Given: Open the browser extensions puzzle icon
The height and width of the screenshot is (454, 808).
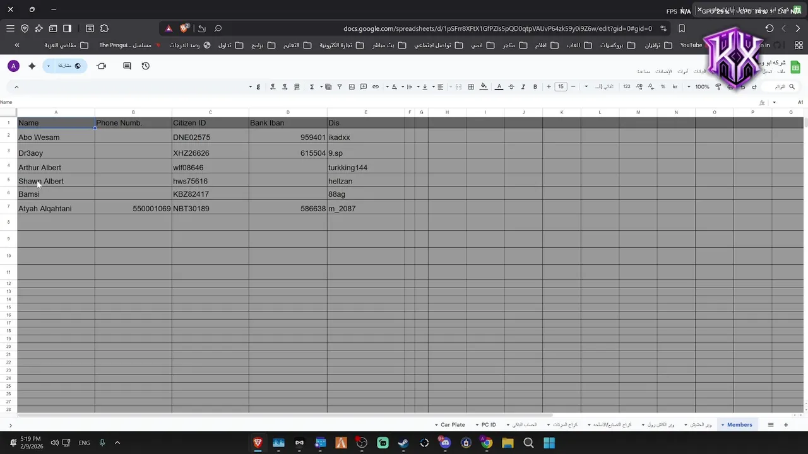Looking at the screenshot, I should [x=104, y=28].
